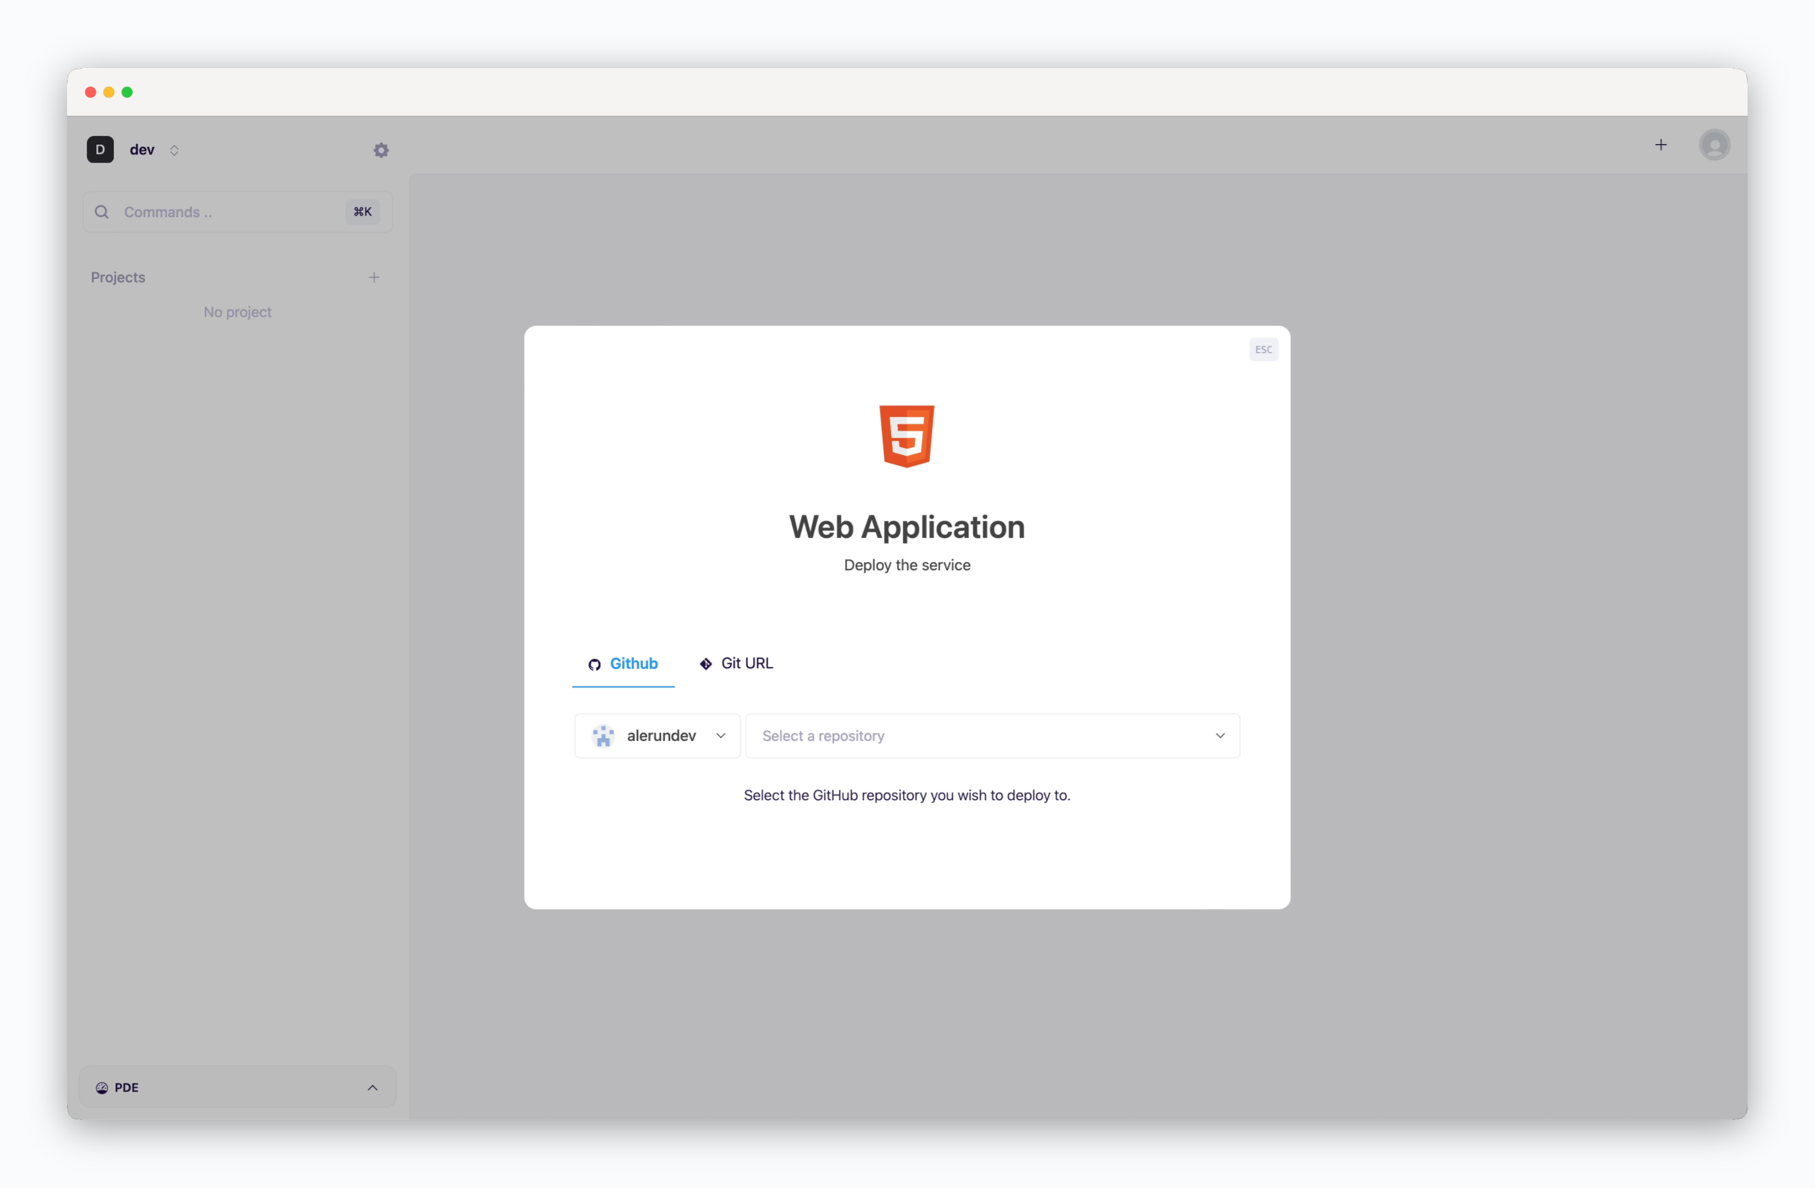This screenshot has height=1188, width=1815.
Task: Click the plus icon beside Projects
Action: tap(374, 277)
